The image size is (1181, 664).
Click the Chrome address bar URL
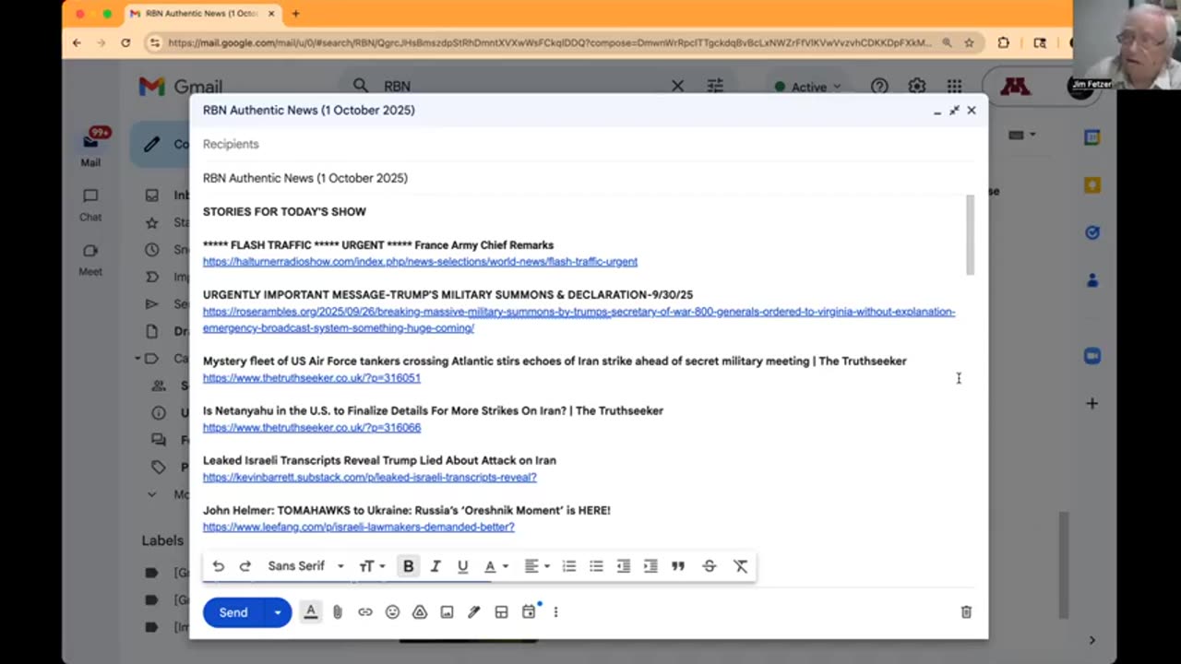point(550,42)
